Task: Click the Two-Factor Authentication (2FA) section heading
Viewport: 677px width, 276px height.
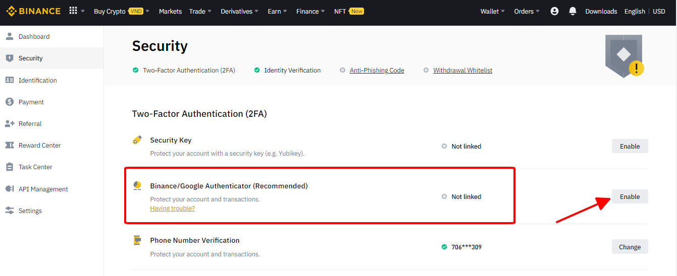Action: coord(199,114)
